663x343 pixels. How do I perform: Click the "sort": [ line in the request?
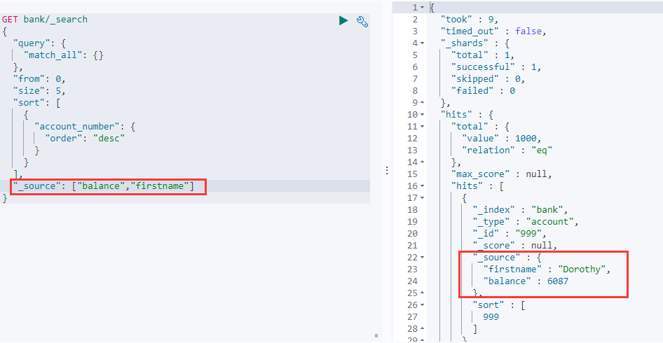[x=36, y=103]
